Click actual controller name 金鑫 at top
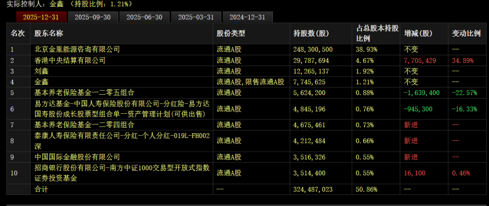489x206 pixels. coord(57,4)
